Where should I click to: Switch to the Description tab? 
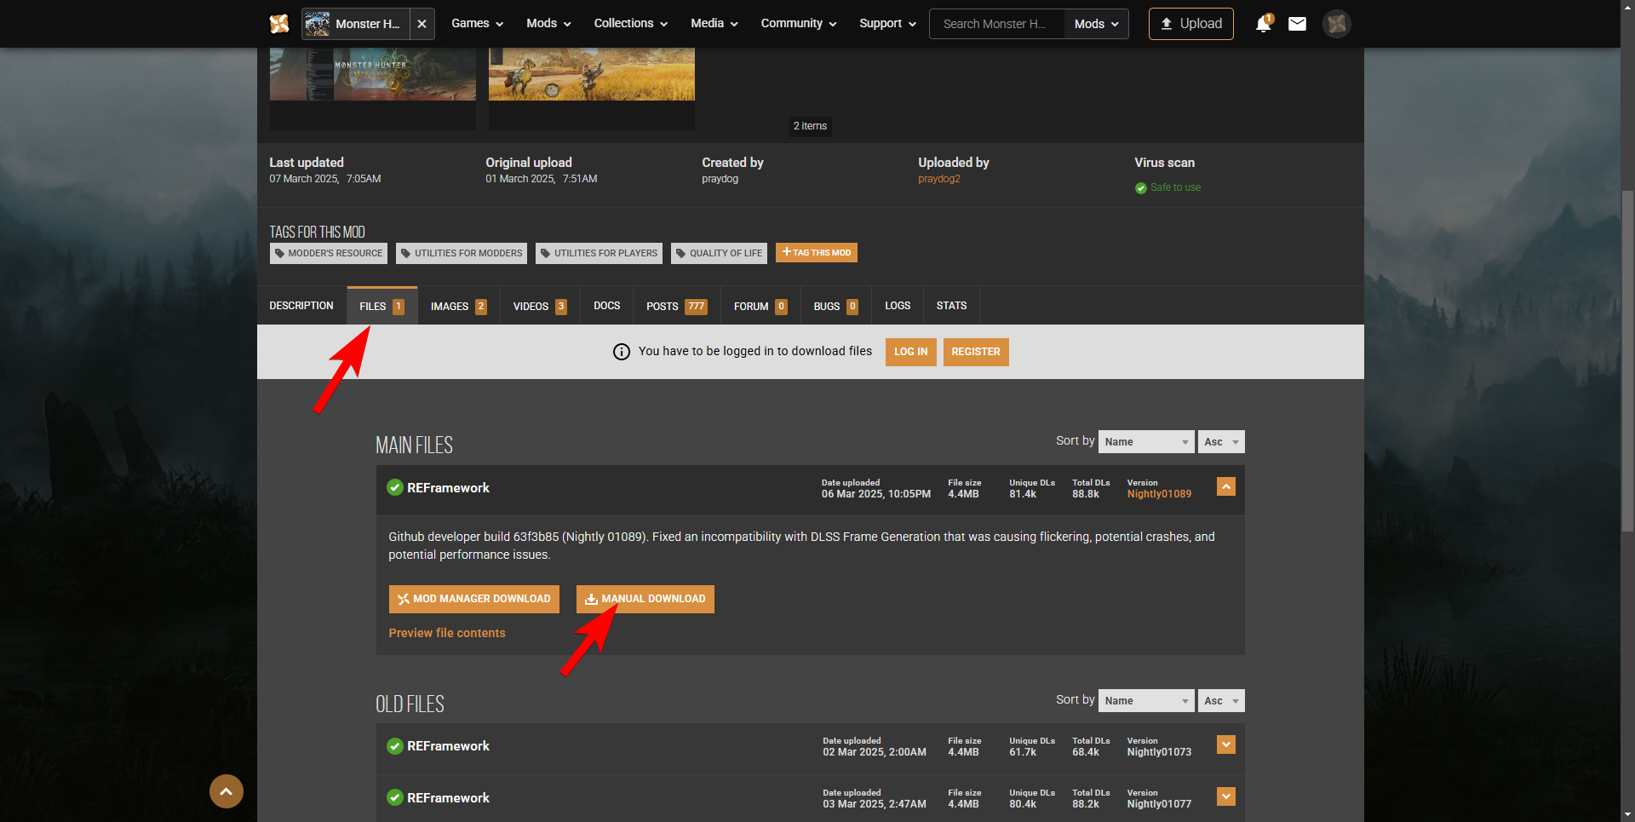tap(301, 306)
